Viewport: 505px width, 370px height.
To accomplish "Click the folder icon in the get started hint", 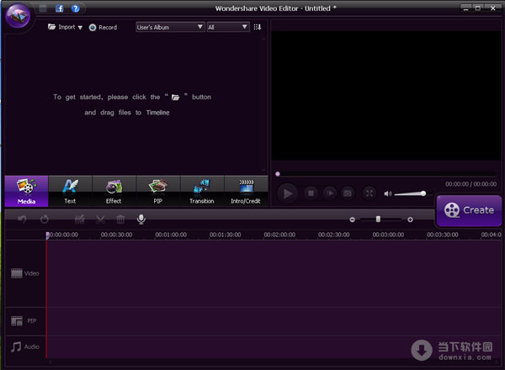I will click(x=176, y=98).
